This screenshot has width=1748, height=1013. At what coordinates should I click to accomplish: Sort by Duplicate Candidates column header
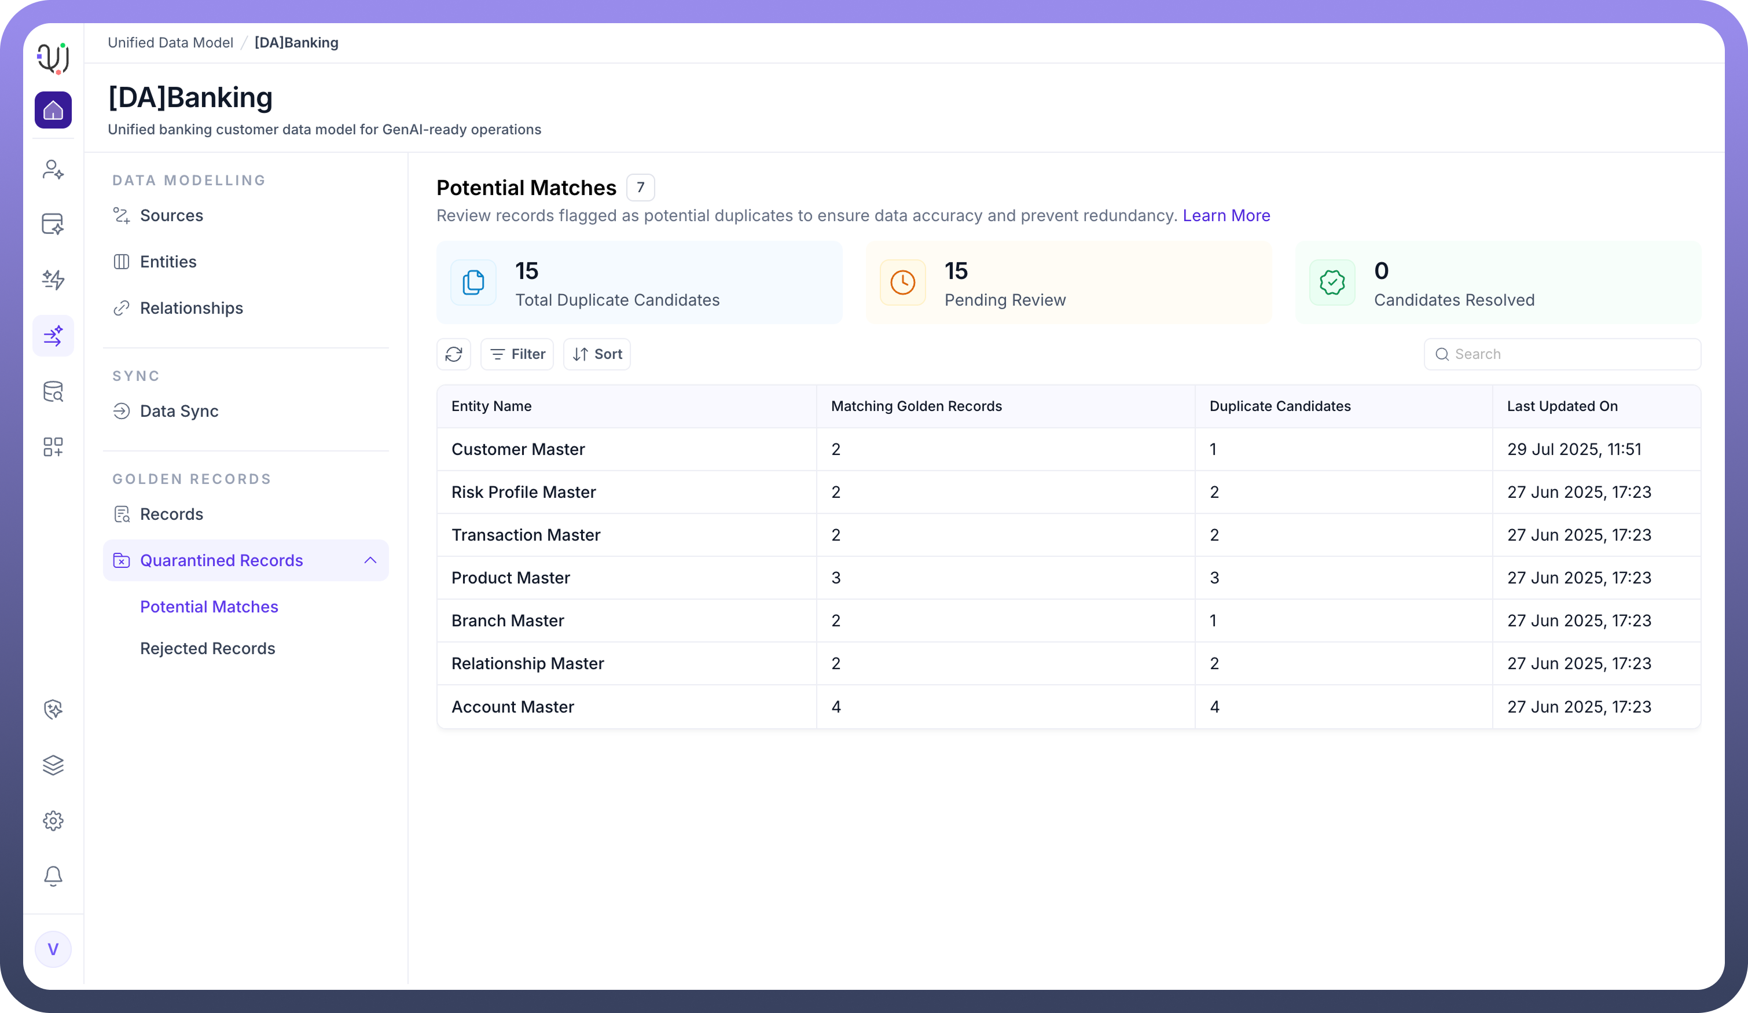pos(1280,406)
